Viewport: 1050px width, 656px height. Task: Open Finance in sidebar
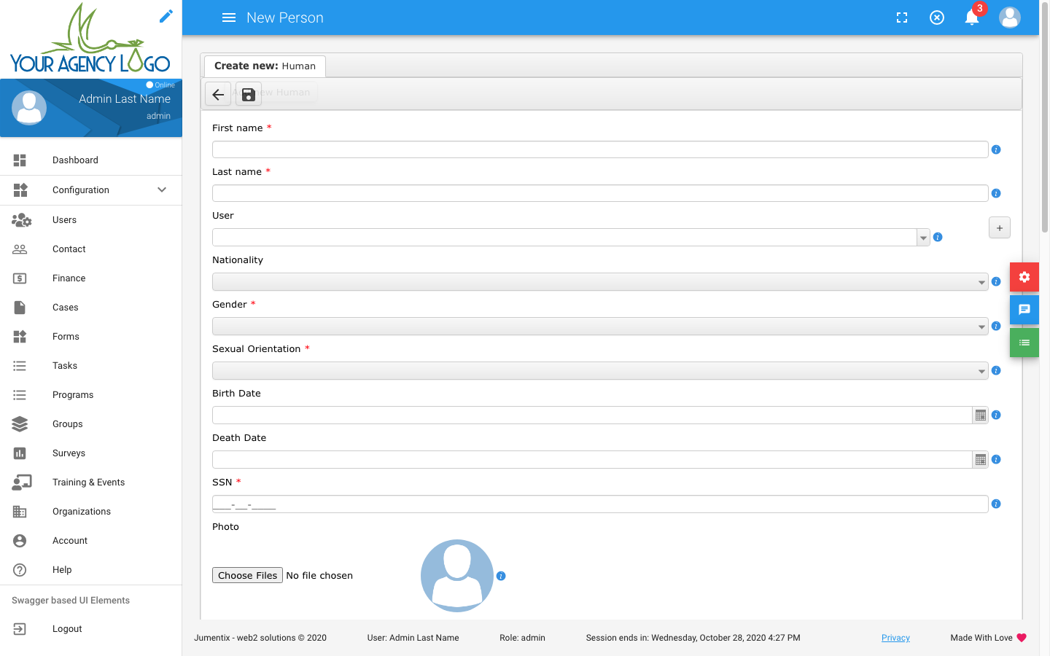(91, 278)
